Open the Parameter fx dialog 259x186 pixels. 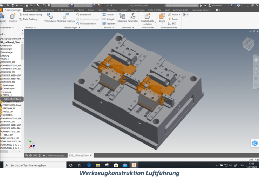(133, 17)
